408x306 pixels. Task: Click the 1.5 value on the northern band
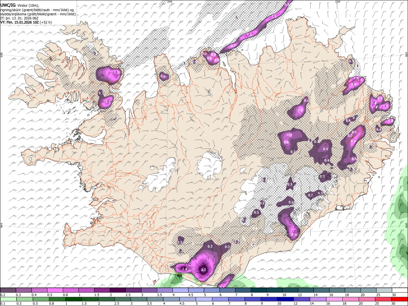[x=250, y=34]
